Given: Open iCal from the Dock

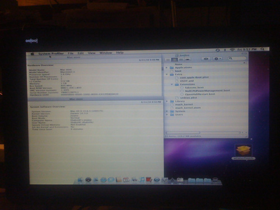Looking at the screenshot, I should click(x=126, y=180).
